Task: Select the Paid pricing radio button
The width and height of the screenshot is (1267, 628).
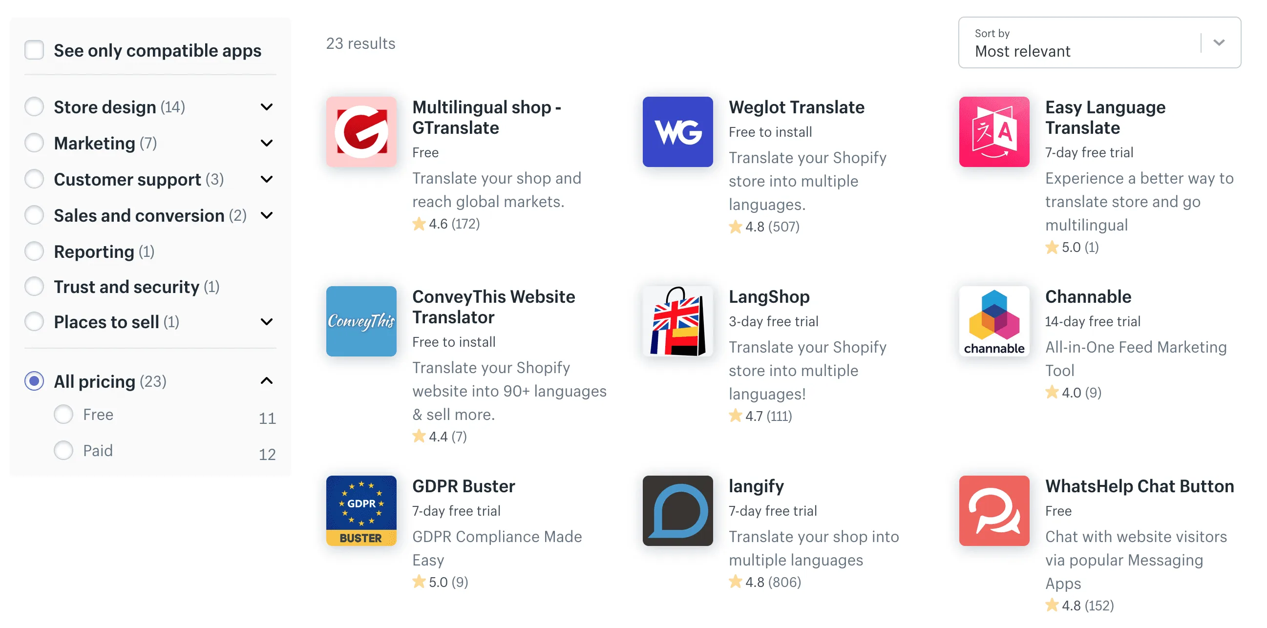Action: coord(63,450)
